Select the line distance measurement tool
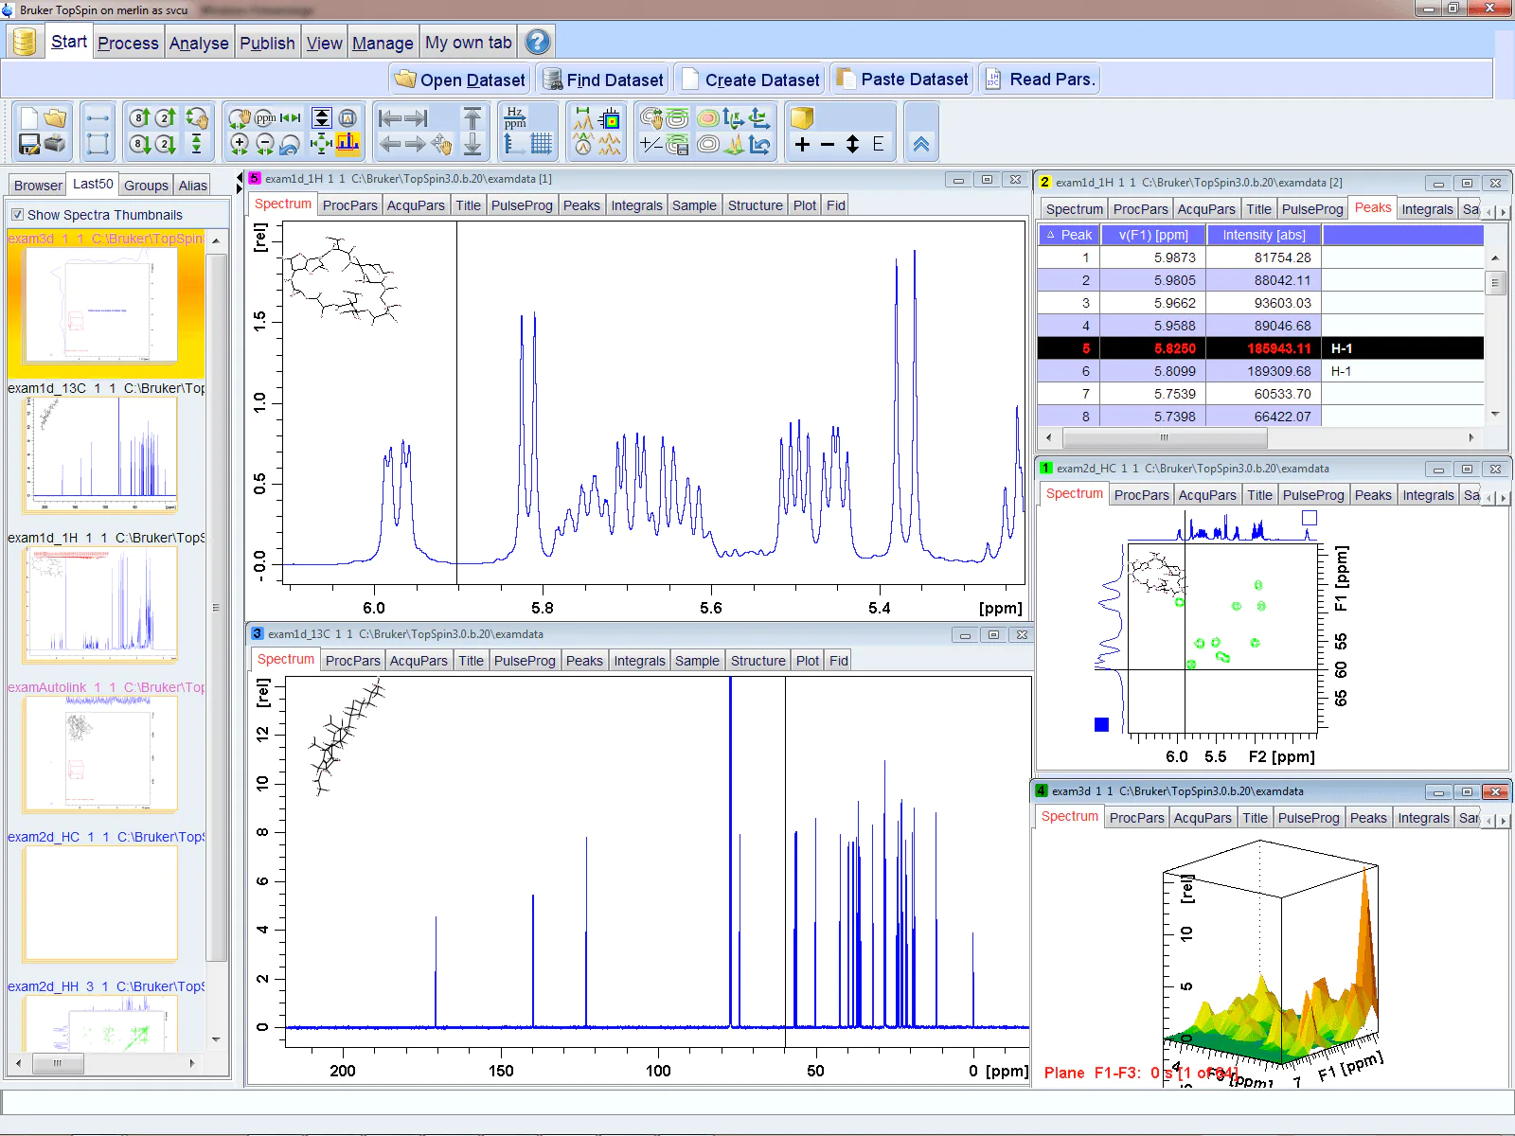1515x1136 pixels. pos(98,118)
